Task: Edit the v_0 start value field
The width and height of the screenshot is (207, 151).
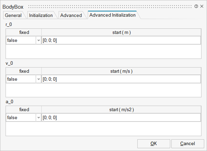Action: (121, 79)
